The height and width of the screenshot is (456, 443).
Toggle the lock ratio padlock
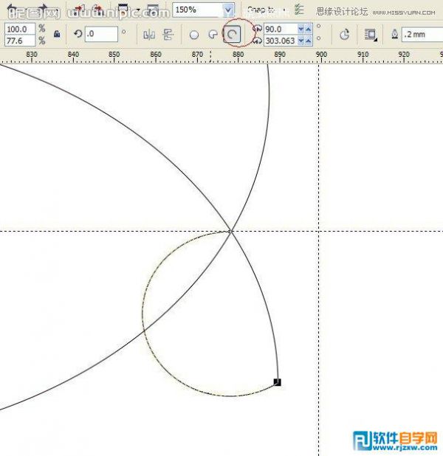tap(57, 34)
